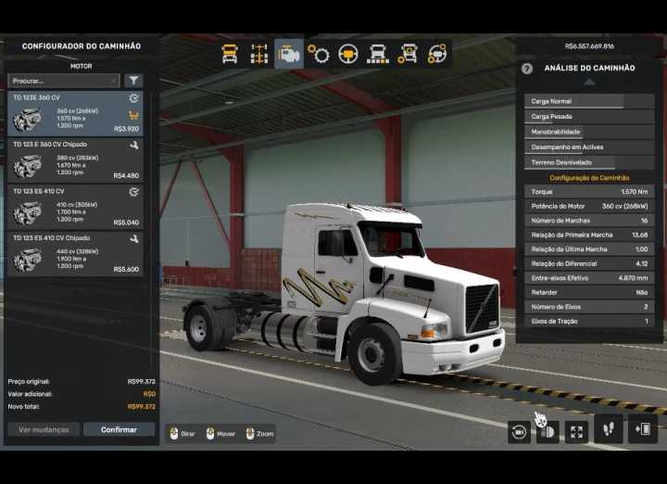This screenshot has height=484, width=667.
Task: Click the MOTOR section heading
Action: click(x=81, y=67)
